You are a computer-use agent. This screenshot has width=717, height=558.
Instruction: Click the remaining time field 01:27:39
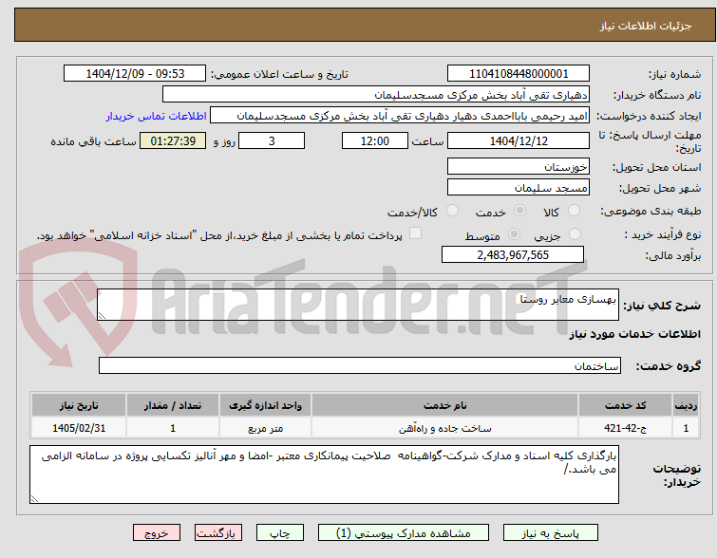[173, 140]
